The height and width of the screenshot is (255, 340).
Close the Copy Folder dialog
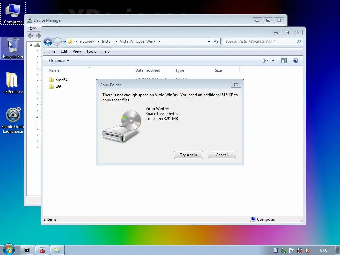[236, 85]
